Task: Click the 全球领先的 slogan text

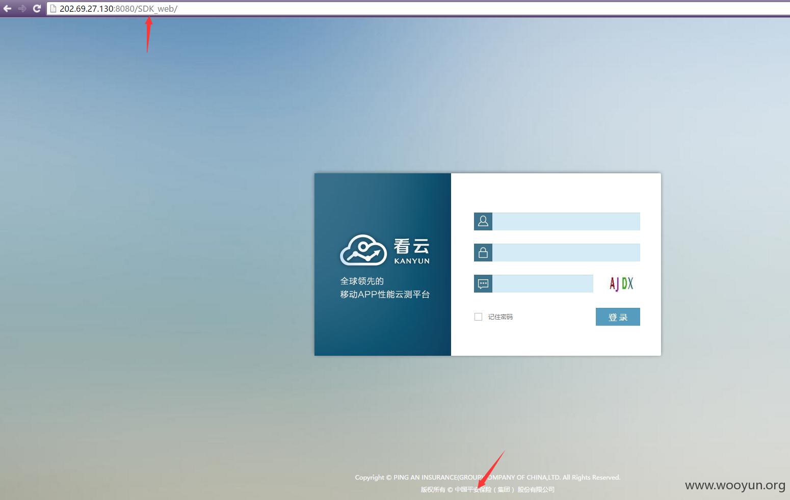Action: (362, 281)
